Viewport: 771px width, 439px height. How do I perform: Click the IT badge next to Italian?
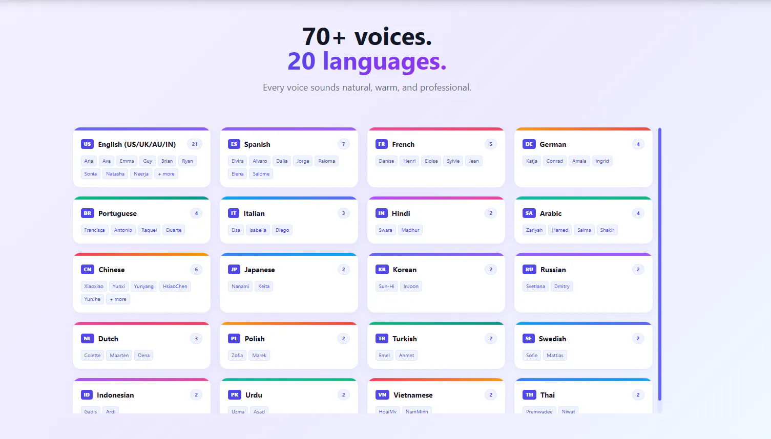click(x=234, y=213)
